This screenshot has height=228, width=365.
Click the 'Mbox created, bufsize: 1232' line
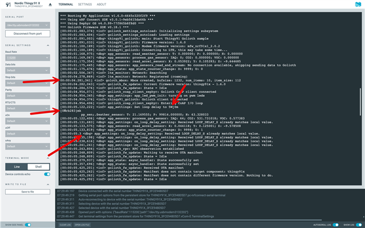point(151,80)
